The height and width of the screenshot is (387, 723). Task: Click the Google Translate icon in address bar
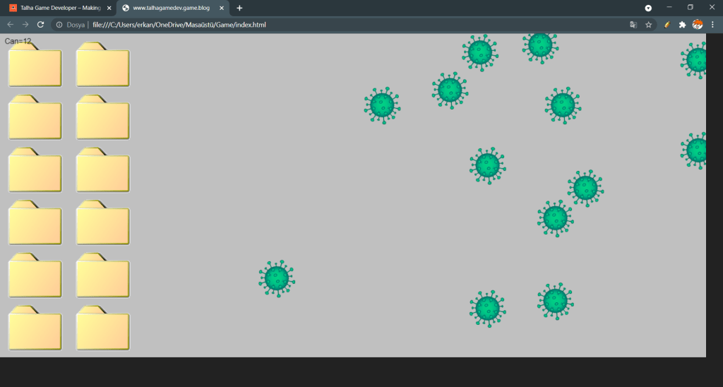(633, 24)
